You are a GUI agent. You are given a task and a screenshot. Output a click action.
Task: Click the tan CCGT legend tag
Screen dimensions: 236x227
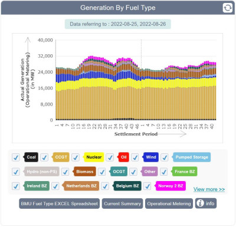tap(61, 157)
